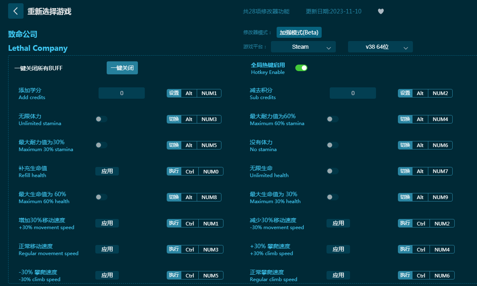Image resolution: width=477 pixels, height=286 pixels.
Task: Click 执行 hotkey for -30% climb speed
Action: [x=174, y=275]
